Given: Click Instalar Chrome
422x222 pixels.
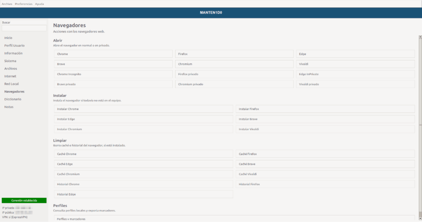Looking at the screenshot, I should click(143, 109).
